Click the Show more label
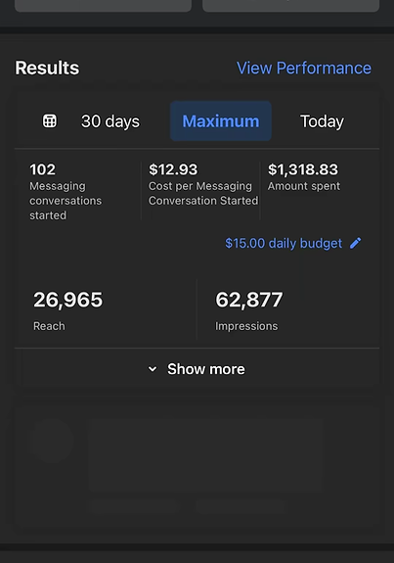394x563 pixels. [206, 369]
